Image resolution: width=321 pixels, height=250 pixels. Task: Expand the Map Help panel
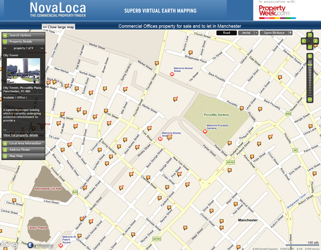coord(23,156)
